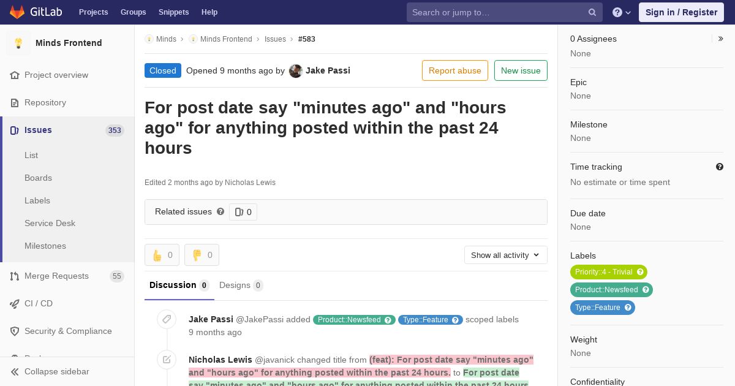Click the Issues breadcrumb link
The height and width of the screenshot is (386, 735).
click(275, 39)
